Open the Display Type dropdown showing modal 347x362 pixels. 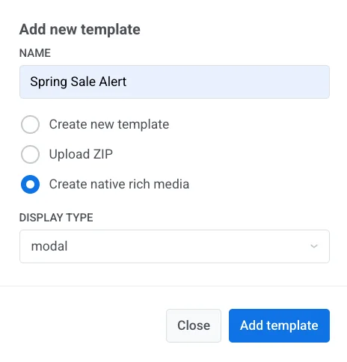[174, 246]
